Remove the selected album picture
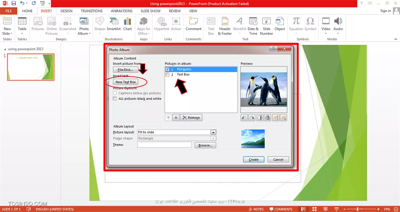The width and height of the screenshot is (400, 212). click(191, 118)
